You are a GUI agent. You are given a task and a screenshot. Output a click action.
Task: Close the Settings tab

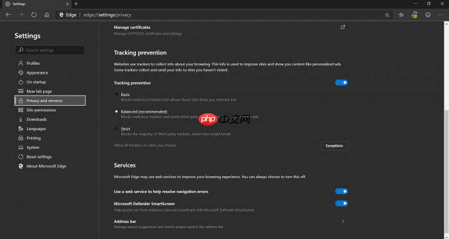pos(67,4)
